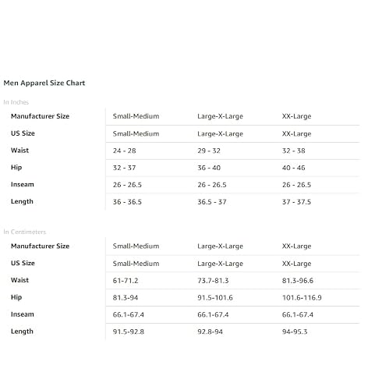Select waist value 81.3-96.6

point(298,281)
